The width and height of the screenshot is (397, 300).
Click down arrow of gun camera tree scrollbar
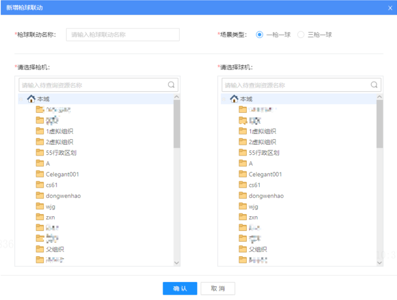(x=177, y=263)
